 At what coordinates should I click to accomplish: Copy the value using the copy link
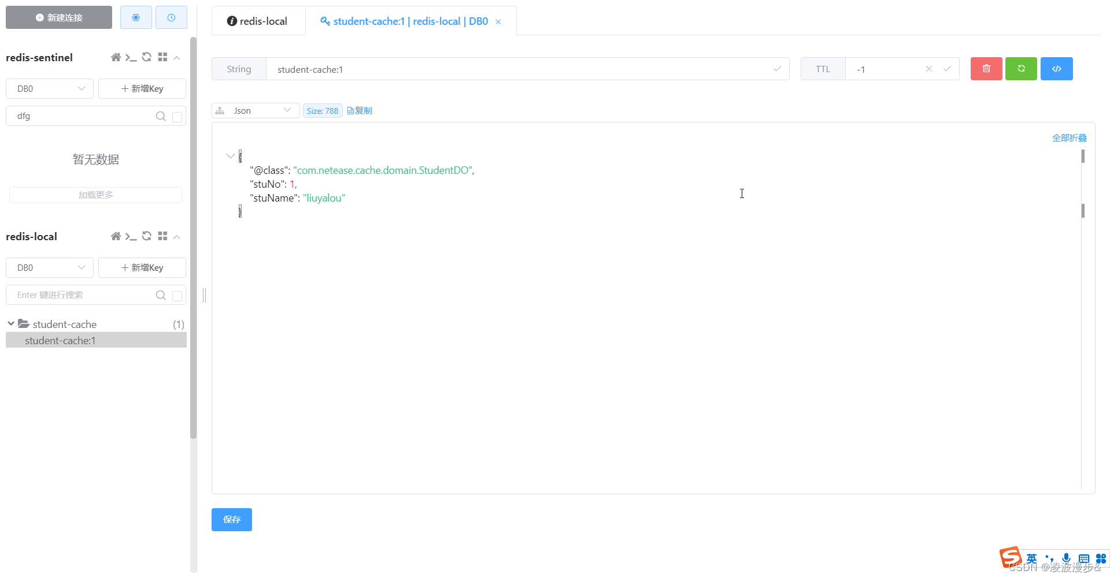pos(360,111)
